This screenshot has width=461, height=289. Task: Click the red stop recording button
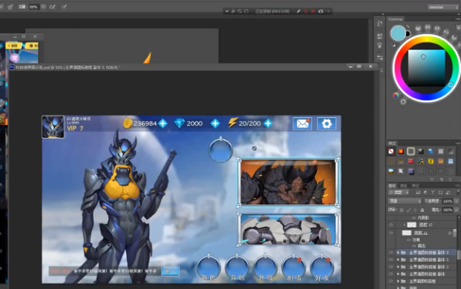point(313,11)
